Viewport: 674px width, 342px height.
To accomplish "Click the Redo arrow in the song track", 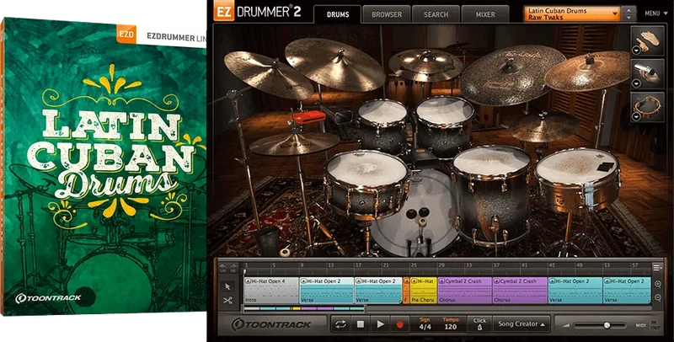I will pos(234,267).
